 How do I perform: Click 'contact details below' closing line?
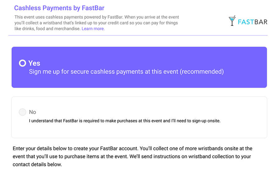pos(37,164)
